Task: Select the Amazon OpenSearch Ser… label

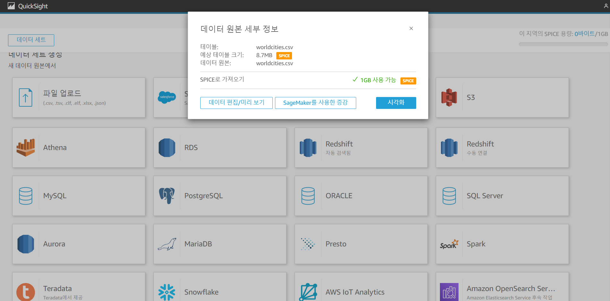Action: (511, 288)
